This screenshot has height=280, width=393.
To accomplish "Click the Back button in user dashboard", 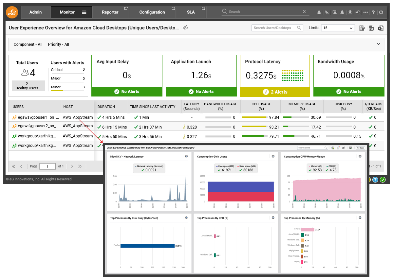I will pyautogui.click(x=360, y=148).
